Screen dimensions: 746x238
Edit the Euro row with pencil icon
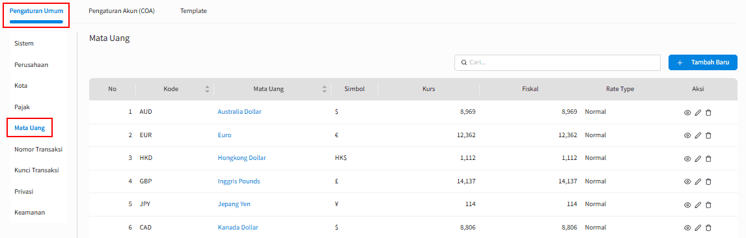tap(698, 135)
